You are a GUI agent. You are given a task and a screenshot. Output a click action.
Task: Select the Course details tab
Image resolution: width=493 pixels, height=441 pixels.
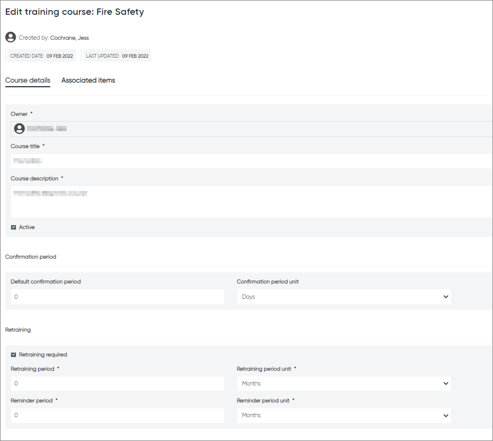(x=28, y=80)
